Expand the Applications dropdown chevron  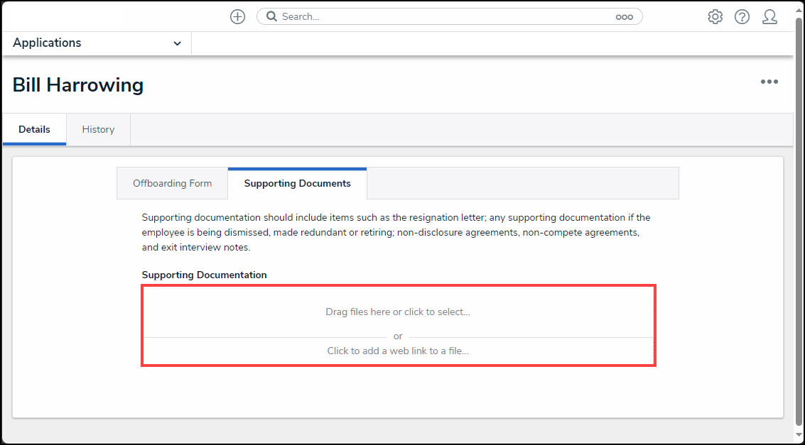pos(177,43)
